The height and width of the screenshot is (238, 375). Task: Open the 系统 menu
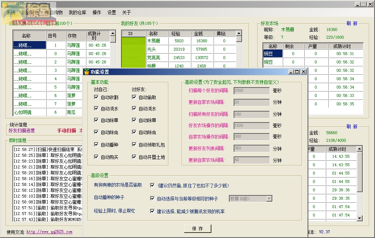(11, 12)
